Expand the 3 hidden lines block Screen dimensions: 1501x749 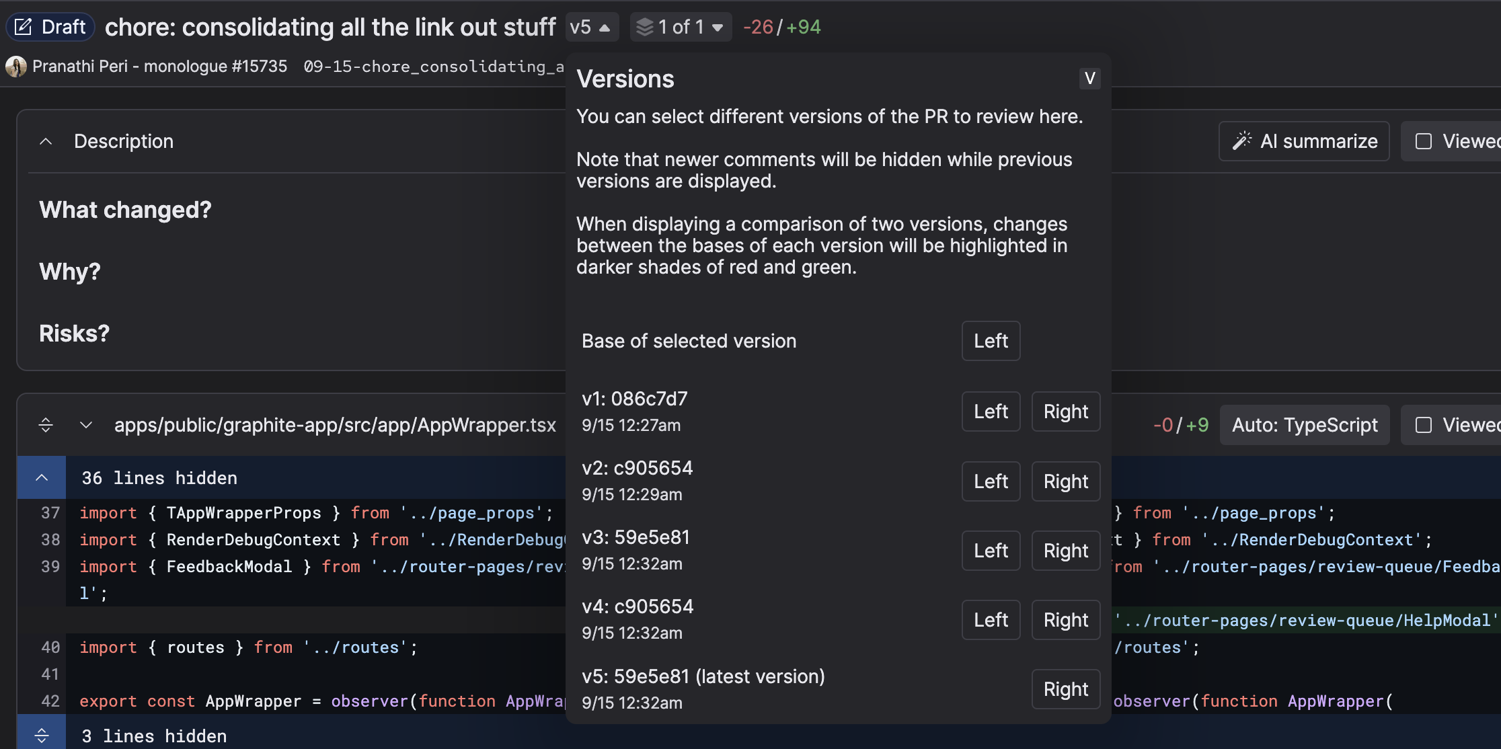pyautogui.click(x=42, y=736)
